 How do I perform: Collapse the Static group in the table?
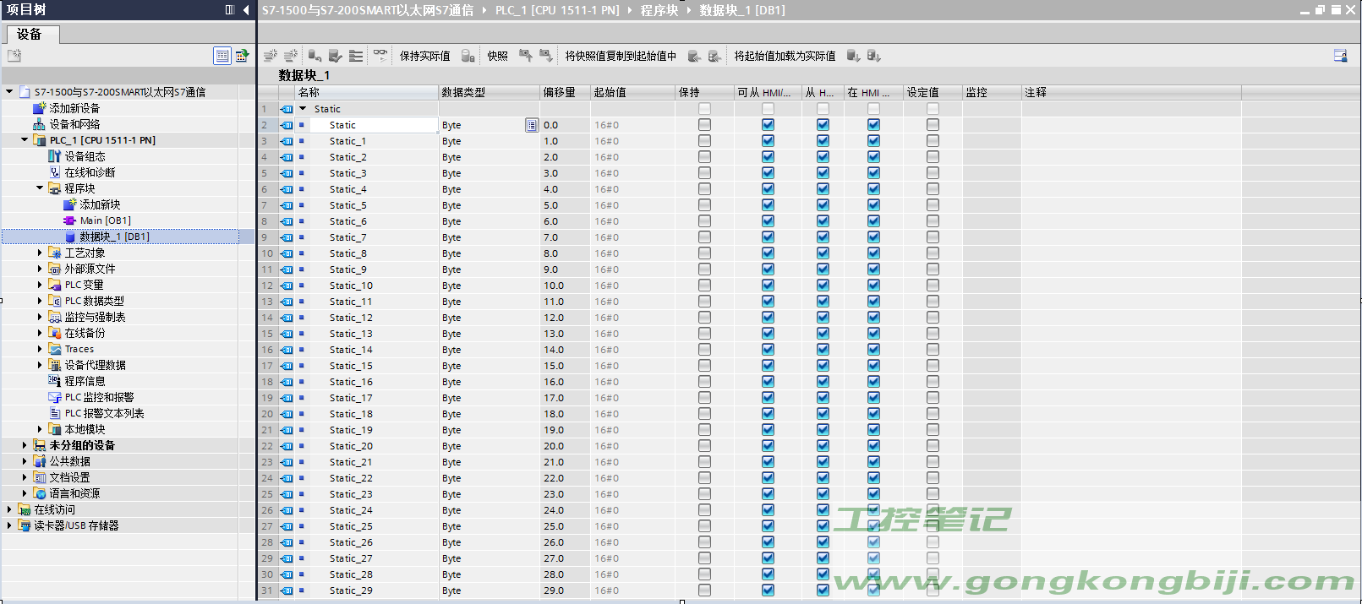point(303,109)
